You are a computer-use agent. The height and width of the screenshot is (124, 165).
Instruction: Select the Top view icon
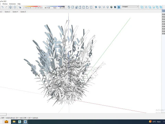(x=73, y=7)
